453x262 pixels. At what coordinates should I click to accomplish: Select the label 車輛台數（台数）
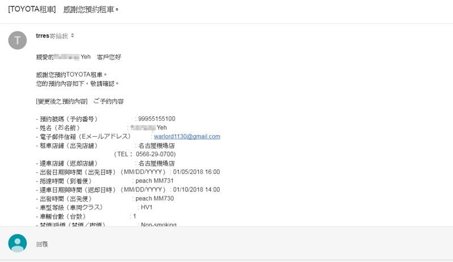(63, 216)
